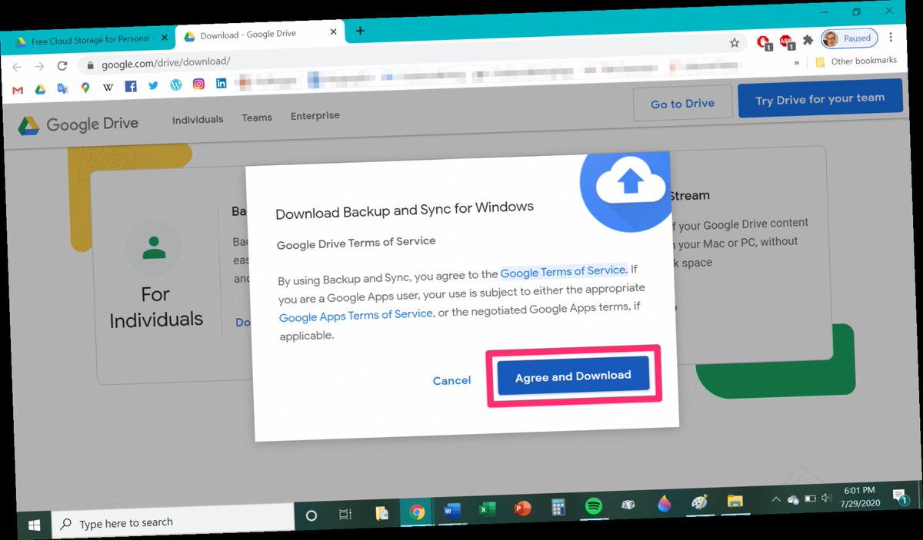Click Try Drive for your team
The image size is (923, 540).
point(820,99)
